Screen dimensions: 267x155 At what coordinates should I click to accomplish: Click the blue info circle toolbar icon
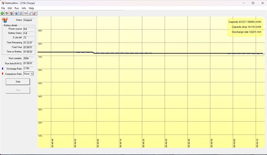pyautogui.click(x=16, y=13)
